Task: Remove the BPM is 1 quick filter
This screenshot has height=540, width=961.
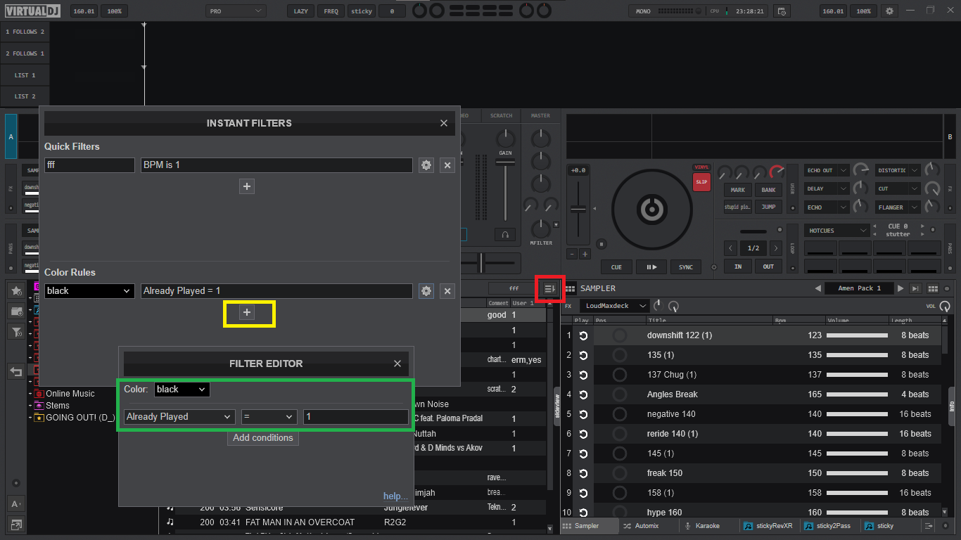Action: pyautogui.click(x=447, y=165)
